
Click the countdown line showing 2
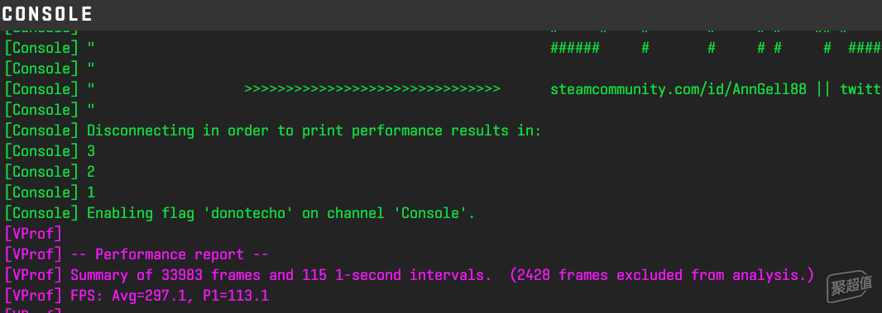click(50, 172)
